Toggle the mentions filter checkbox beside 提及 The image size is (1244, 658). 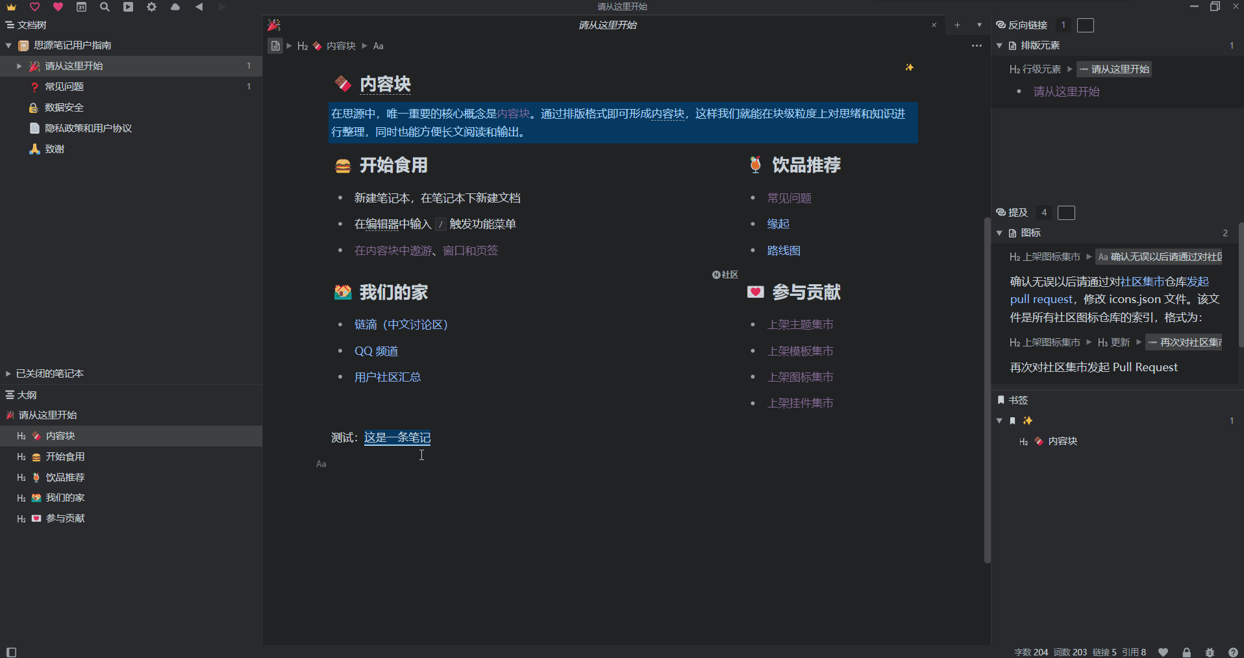pyautogui.click(x=1067, y=212)
